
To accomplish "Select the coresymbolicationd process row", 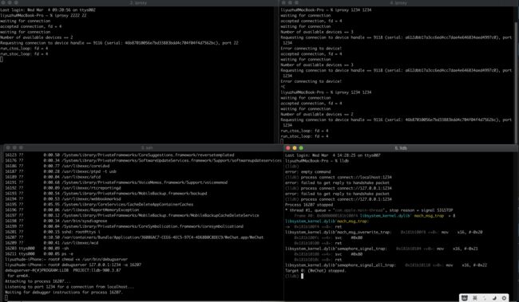I will pyautogui.click(x=124, y=226).
